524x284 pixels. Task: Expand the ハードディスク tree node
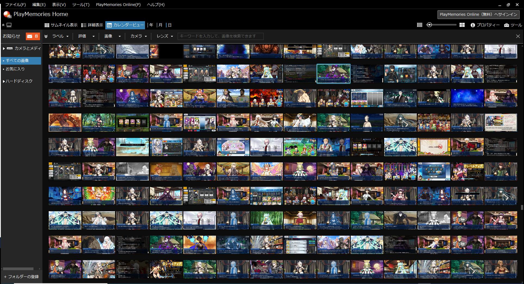point(4,81)
